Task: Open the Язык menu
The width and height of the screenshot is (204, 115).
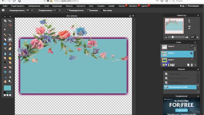Action: pyautogui.click(x=91, y=6)
